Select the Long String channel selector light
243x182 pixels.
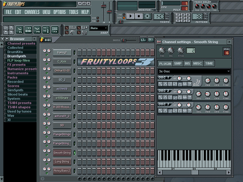tap(74, 162)
